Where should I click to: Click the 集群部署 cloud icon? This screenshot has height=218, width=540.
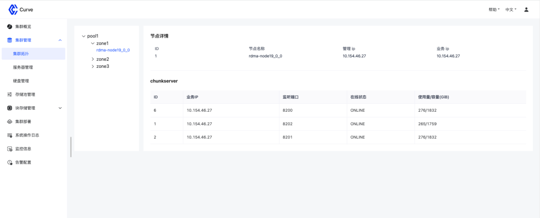tap(9, 122)
